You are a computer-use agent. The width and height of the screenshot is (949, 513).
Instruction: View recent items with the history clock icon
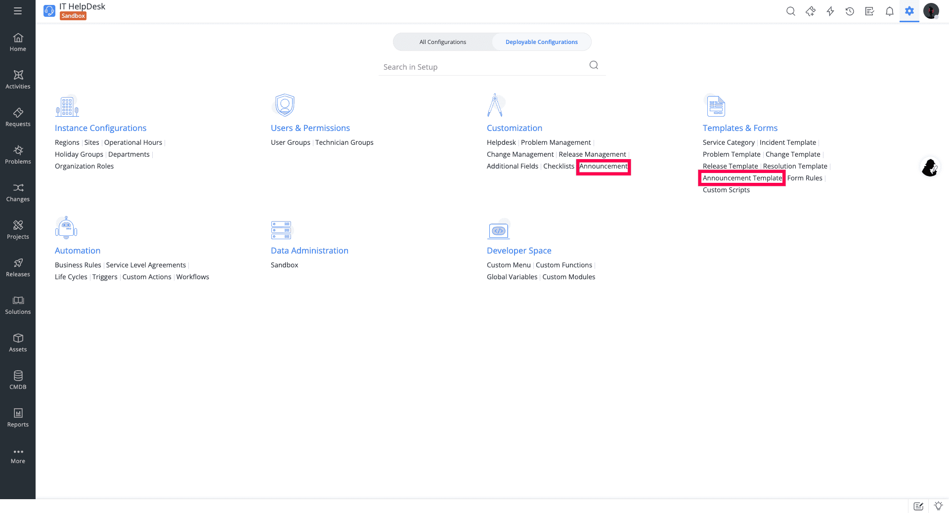[x=850, y=11]
